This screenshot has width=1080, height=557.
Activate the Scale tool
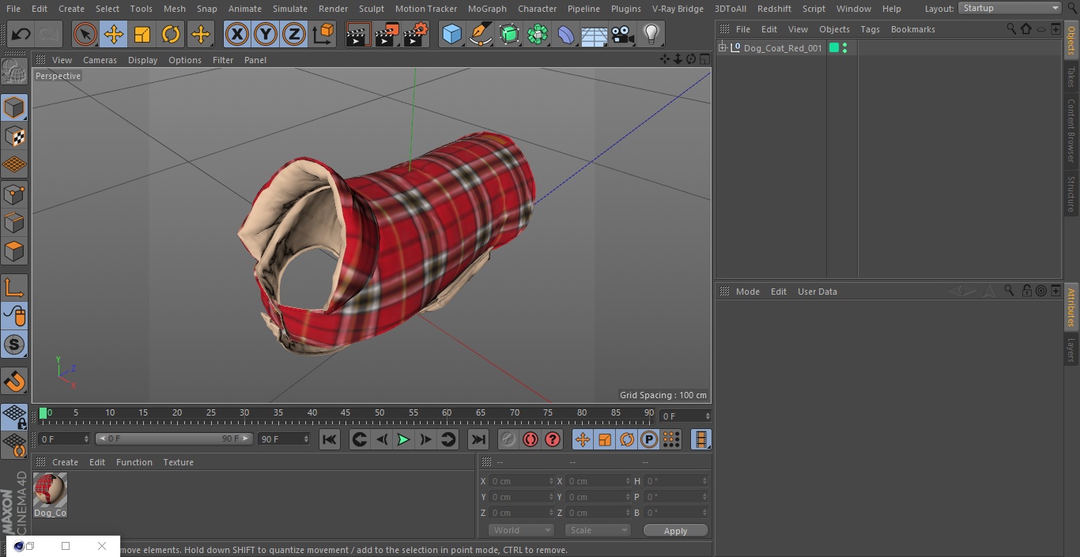click(x=142, y=35)
